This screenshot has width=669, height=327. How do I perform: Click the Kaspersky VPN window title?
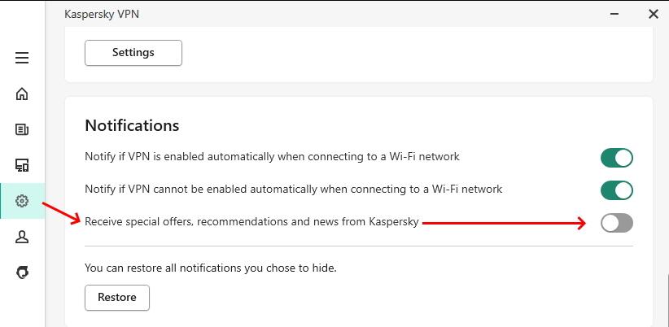coord(103,14)
